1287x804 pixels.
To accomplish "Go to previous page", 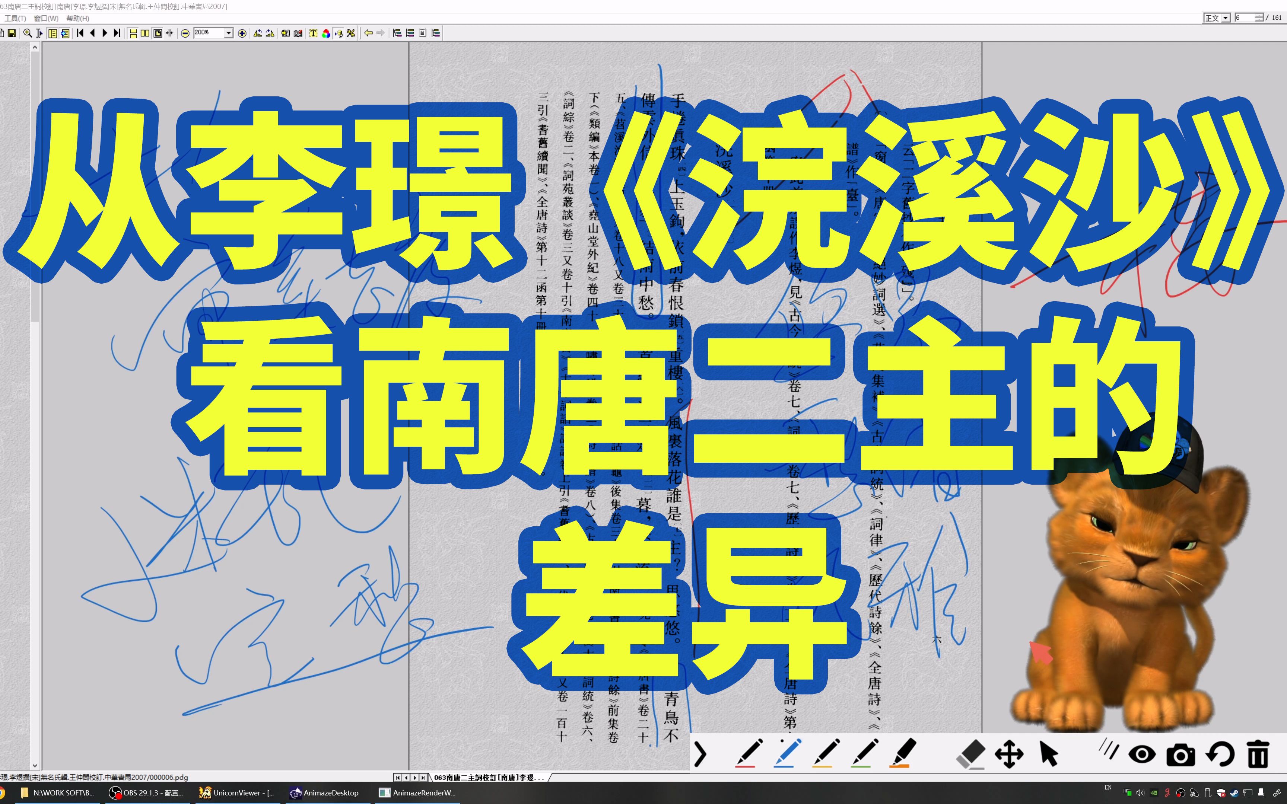I will click(92, 33).
